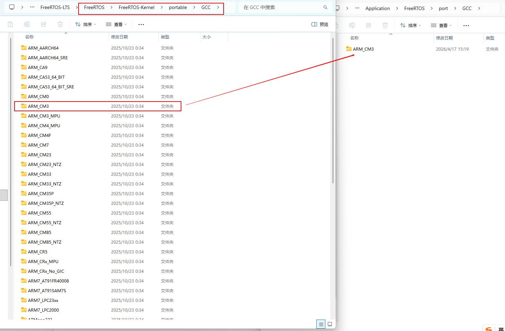
Task: Open the 查看 view dropdown in right window
Action: 441,25
